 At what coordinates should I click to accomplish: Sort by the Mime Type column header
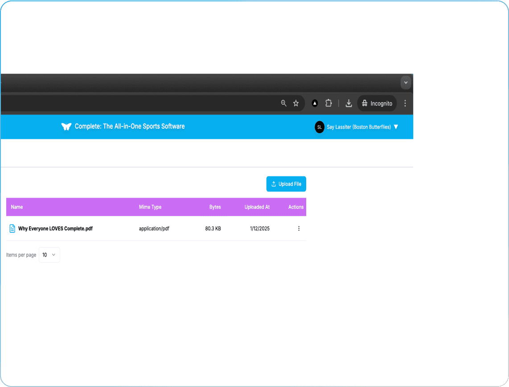(x=150, y=207)
